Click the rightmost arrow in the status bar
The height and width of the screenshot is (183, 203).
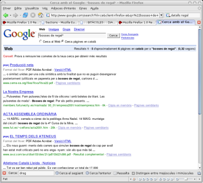point(199,179)
